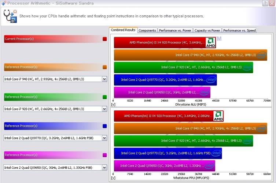276x183 pixels.
Task: Open the Components tab
Action: tap(147, 31)
